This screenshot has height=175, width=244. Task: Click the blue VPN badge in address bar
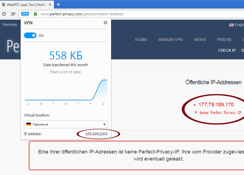pyautogui.click(x=25, y=14)
